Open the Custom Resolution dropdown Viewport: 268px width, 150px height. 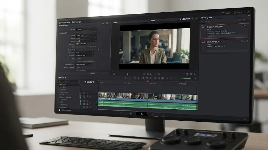(83, 65)
